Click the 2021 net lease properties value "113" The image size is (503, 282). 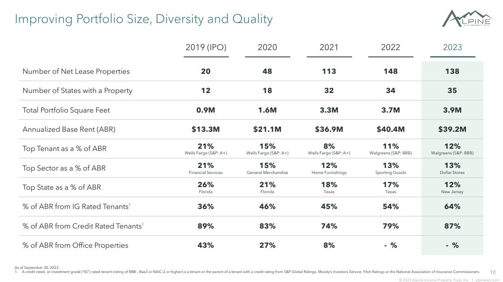coord(329,71)
